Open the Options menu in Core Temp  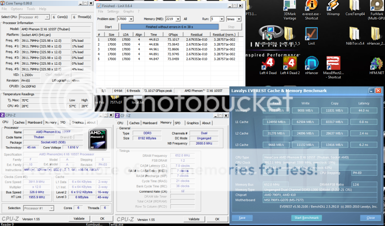pyautogui.click(x=17, y=9)
